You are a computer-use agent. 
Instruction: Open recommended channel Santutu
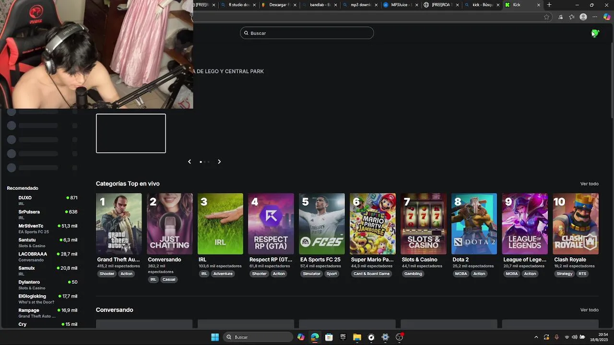click(x=42, y=242)
